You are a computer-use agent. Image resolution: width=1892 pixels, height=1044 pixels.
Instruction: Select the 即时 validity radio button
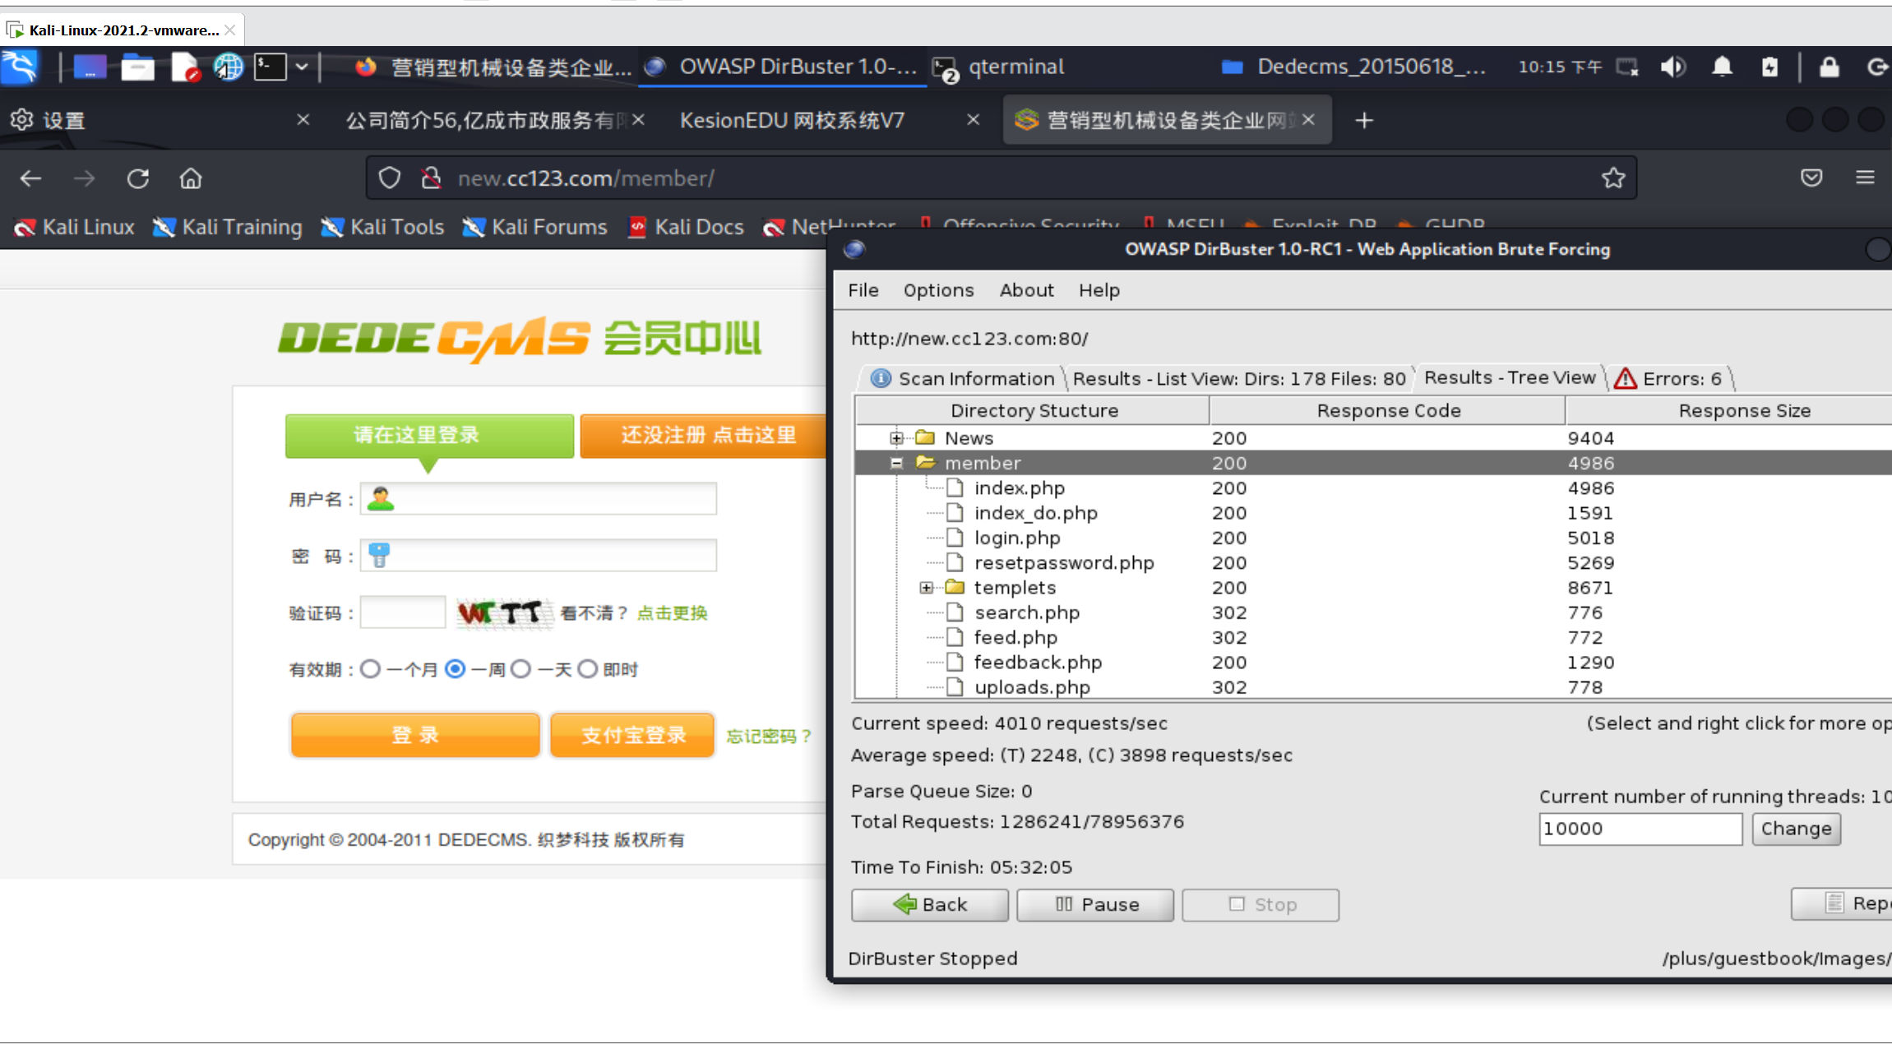pyautogui.click(x=587, y=668)
